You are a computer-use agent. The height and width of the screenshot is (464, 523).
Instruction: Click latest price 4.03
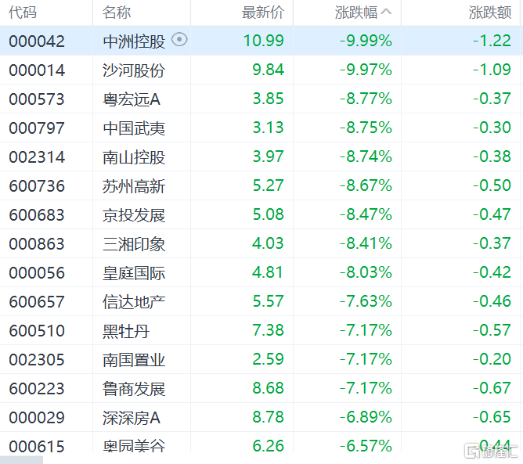click(268, 243)
